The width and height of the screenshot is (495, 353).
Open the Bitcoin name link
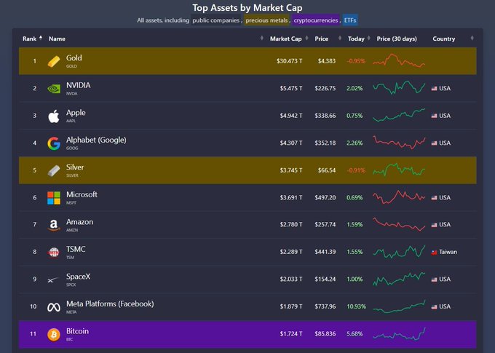click(77, 331)
